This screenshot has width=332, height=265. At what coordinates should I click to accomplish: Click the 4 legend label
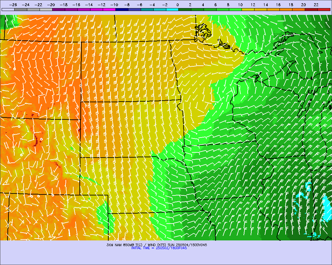coord(203,5)
